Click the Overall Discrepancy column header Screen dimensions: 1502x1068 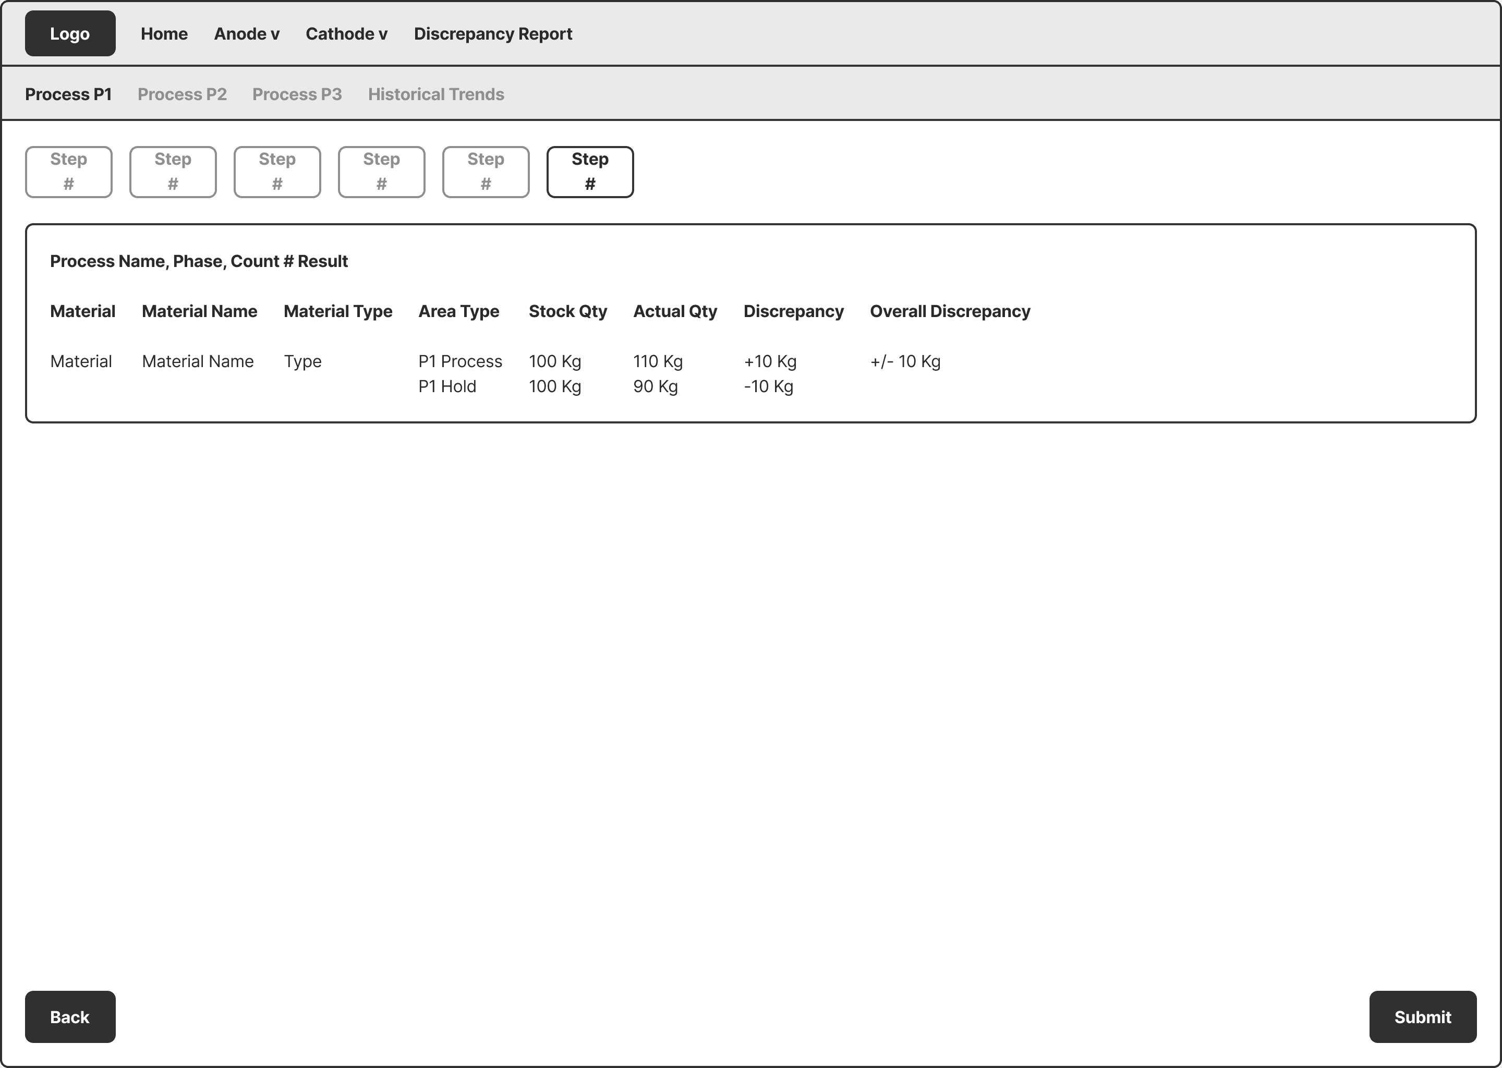[950, 311]
